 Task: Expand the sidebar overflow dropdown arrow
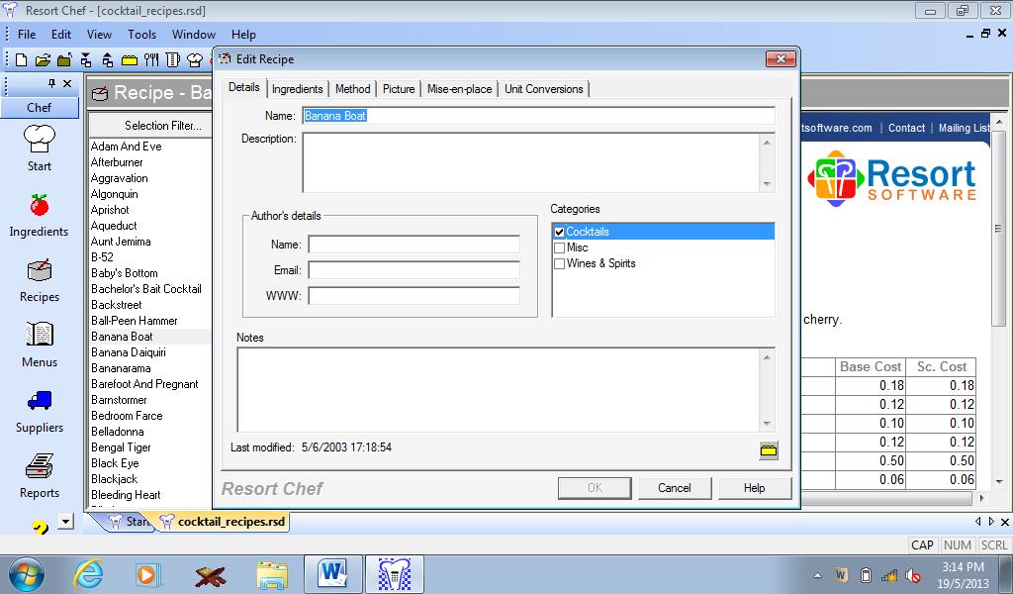coord(66,521)
